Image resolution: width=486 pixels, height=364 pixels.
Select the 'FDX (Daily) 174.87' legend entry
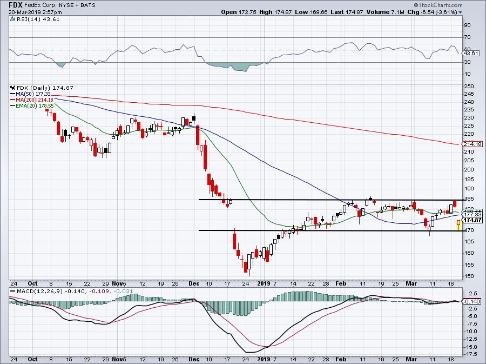(45, 88)
